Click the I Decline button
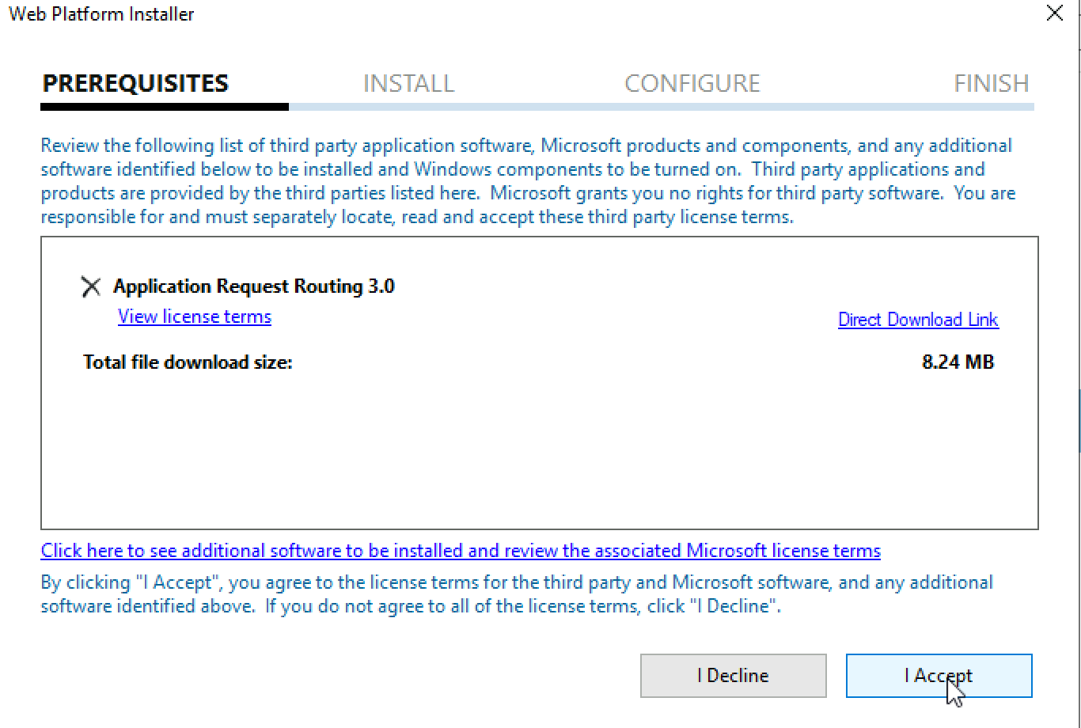 pos(733,676)
